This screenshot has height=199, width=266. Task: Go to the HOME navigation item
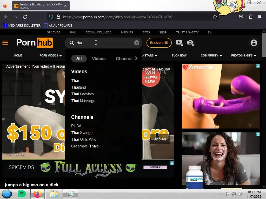pos(18,55)
